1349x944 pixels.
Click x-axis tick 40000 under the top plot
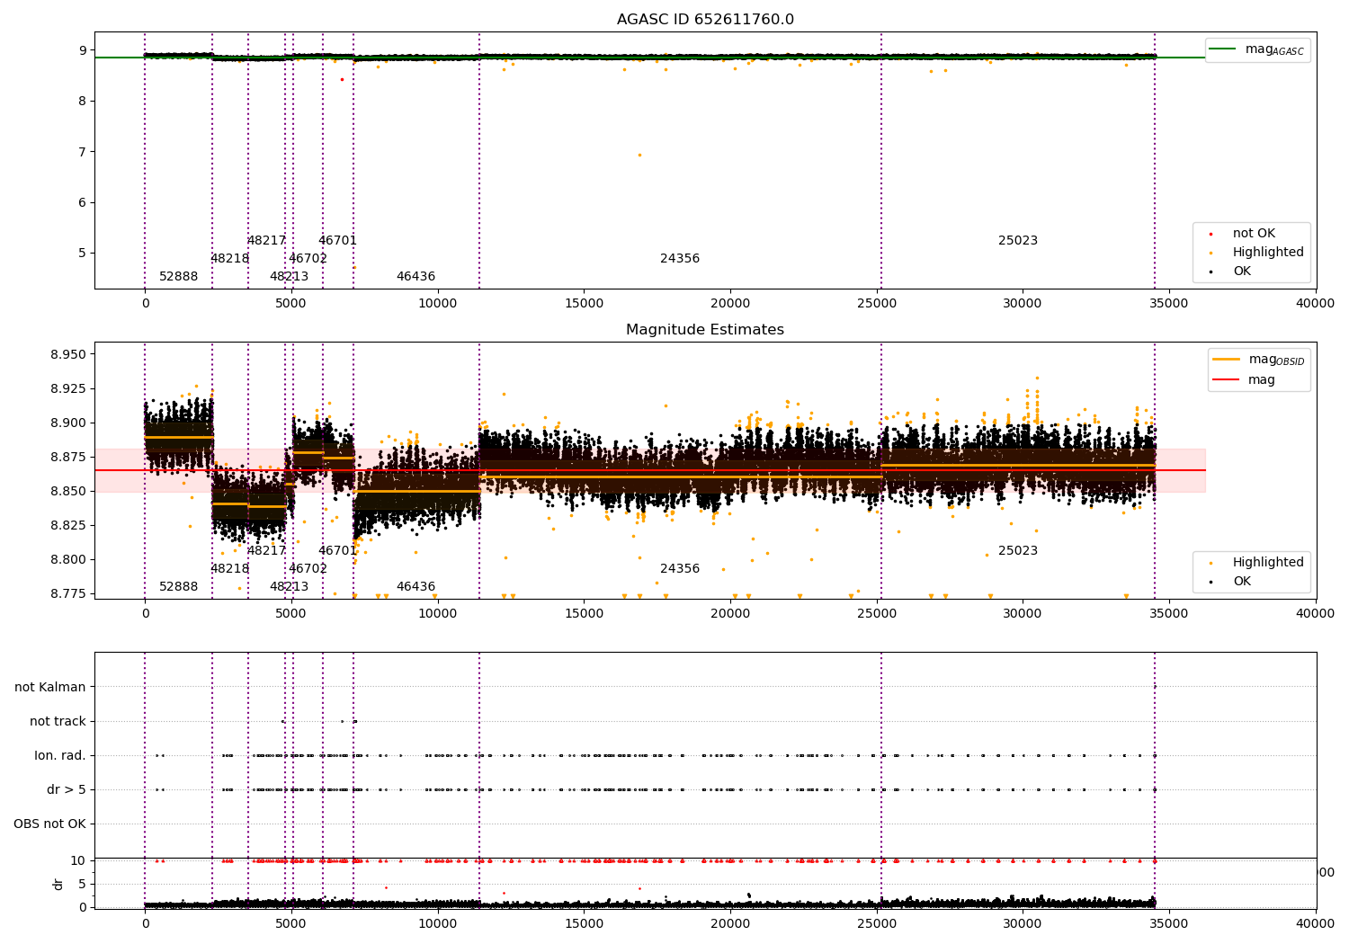1316,303
